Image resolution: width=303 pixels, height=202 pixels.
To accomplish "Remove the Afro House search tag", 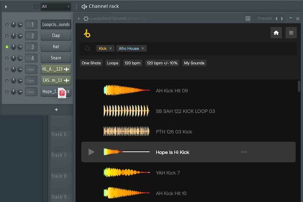I will (143, 49).
